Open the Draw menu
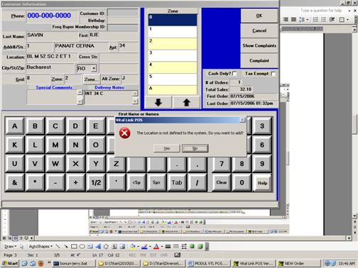This screenshot has height=268, width=358. (11, 247)
